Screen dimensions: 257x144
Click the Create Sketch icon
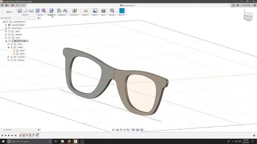tap(20, 11)
